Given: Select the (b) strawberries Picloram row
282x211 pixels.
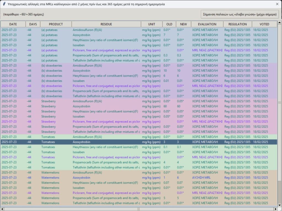Looking at the screenshot, I should 139,86.
